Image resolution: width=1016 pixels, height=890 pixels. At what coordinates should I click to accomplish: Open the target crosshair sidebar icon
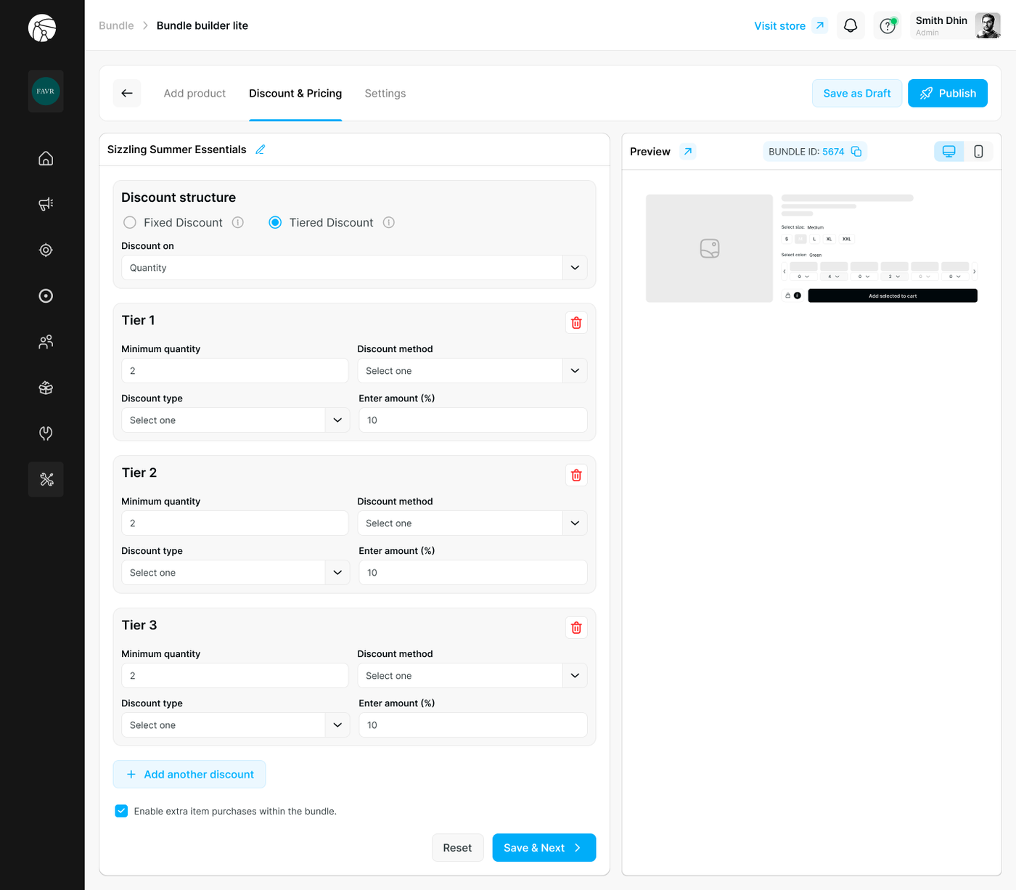(46, 250)
